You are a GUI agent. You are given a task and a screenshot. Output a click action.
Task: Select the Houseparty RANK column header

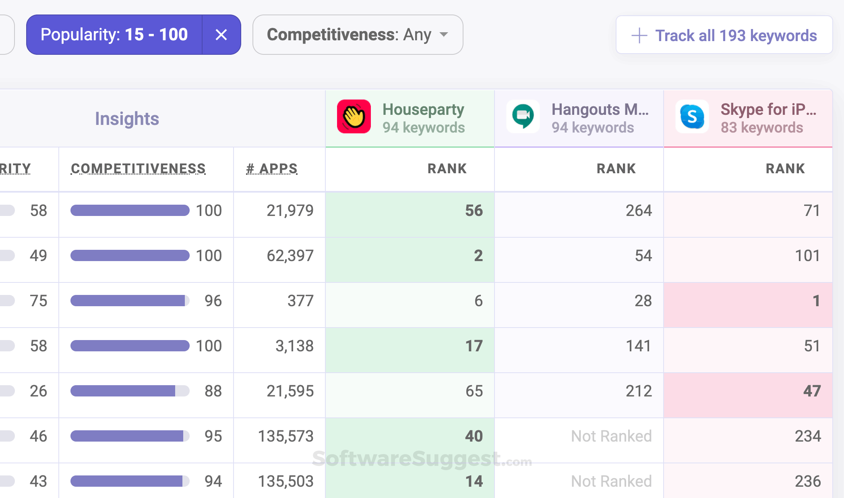tap(447, 169)
